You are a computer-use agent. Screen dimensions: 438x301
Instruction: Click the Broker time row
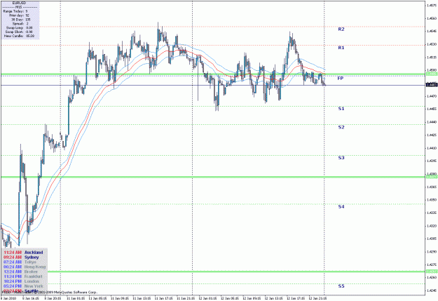pos(20,272)
